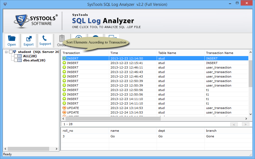The height and width of the screenshot is (159, 255).
Task: Click the horizontal scrollbar thumb of the transaction table
Action: coord(113,119)
